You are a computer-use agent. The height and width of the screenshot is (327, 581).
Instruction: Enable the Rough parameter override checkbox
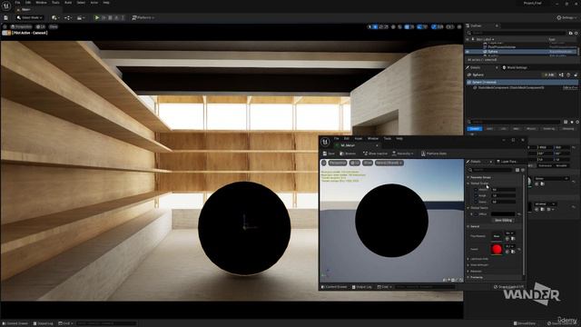pyautogui.click(x=476, y=195)
